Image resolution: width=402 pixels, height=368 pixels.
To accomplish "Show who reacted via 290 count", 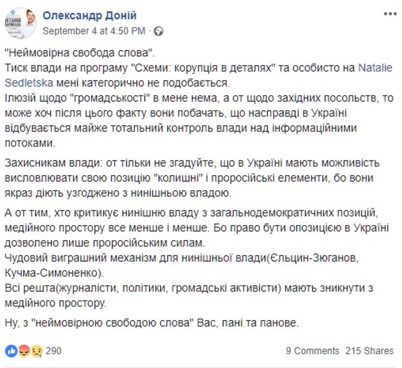I will (54, 351).
